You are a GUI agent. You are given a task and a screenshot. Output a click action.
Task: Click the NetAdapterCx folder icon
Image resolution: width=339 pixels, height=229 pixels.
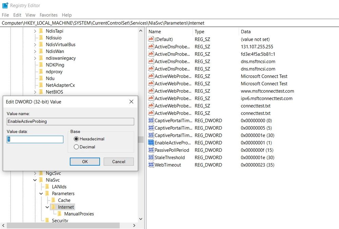[x=41, y=85]
